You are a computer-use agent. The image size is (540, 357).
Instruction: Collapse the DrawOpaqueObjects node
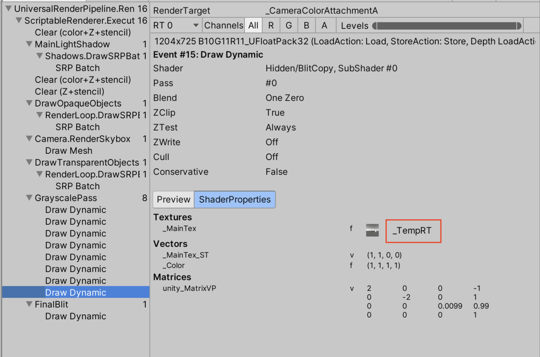point(29,103)
